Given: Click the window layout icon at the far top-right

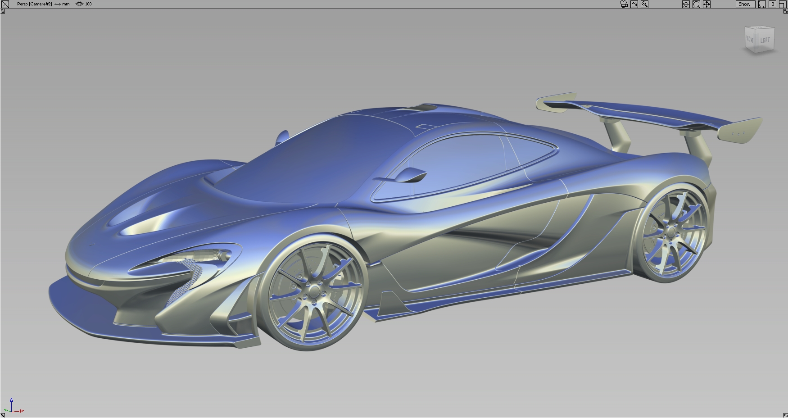Looking at the screenshot, I should (x=783, y=4).
